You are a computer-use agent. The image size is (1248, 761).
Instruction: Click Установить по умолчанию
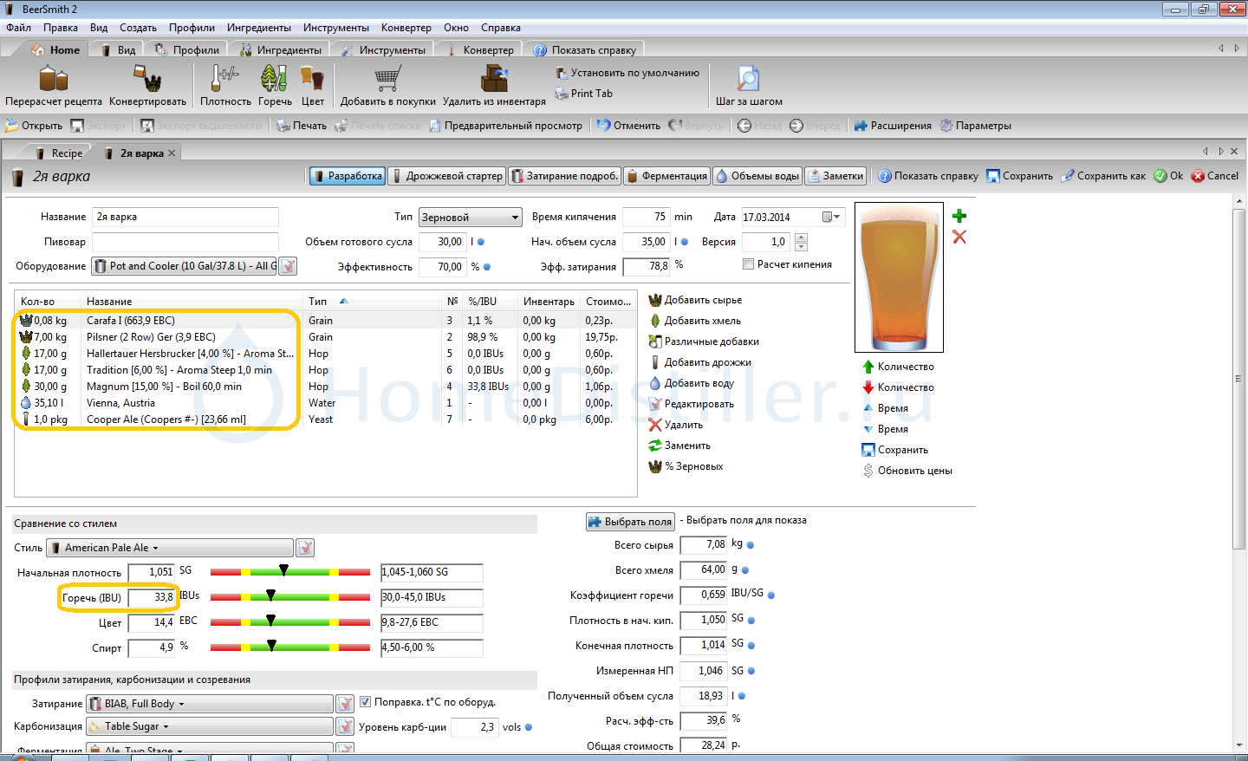click(627, 73)
